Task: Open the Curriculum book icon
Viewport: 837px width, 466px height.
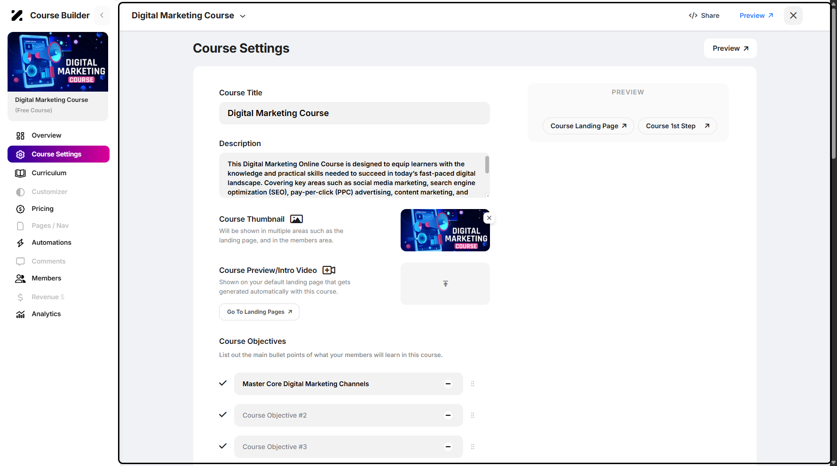Action: 20,173
